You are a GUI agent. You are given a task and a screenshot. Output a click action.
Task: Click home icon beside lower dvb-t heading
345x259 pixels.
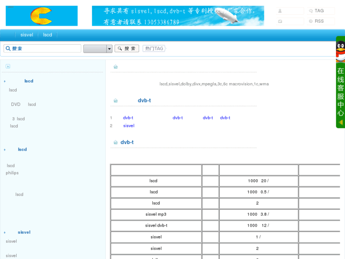[x=115, y=142]
